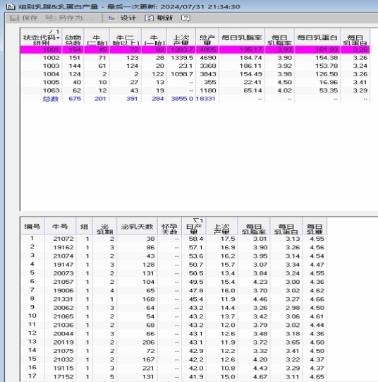The height and width of the screenshot is (382, 378).
Task: Select cow 21331 row
Action: [x=173, y=299]
